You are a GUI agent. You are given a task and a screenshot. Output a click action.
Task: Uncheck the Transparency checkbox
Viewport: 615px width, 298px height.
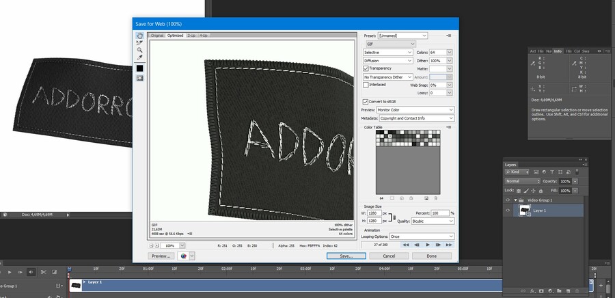[366, 68]
